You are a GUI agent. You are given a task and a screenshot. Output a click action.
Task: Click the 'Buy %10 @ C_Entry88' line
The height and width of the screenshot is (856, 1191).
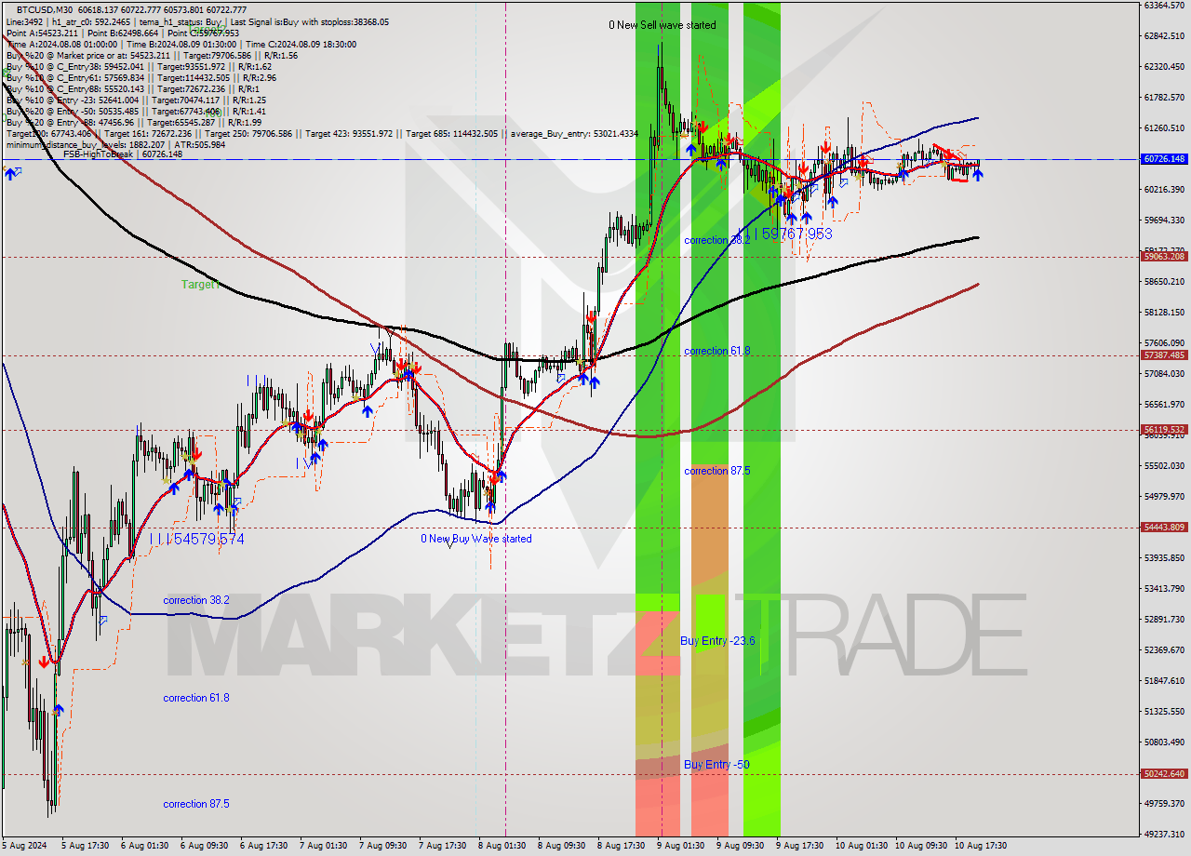click(x=132, y=88)
